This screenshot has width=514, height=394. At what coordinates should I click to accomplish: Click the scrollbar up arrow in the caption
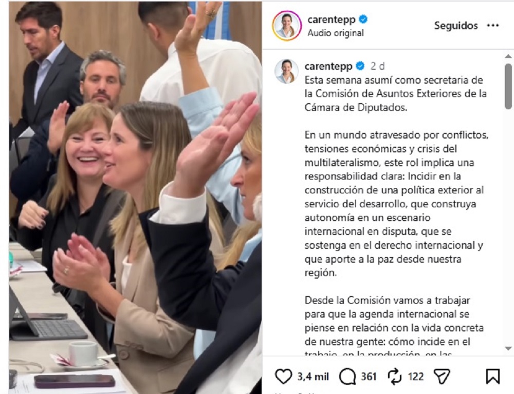click(x=508, y=56)
